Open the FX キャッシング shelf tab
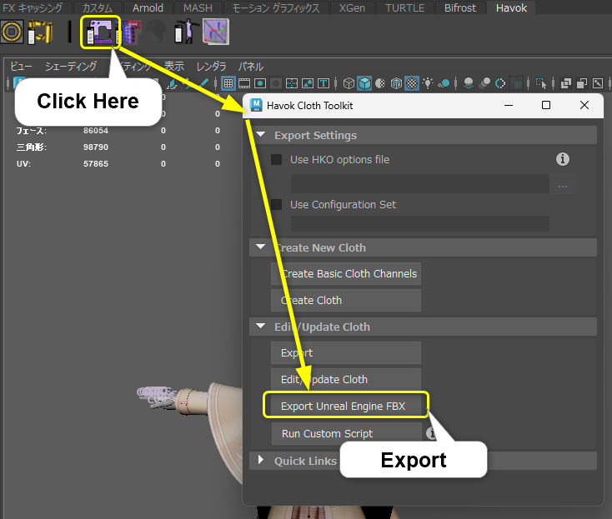 33,7
